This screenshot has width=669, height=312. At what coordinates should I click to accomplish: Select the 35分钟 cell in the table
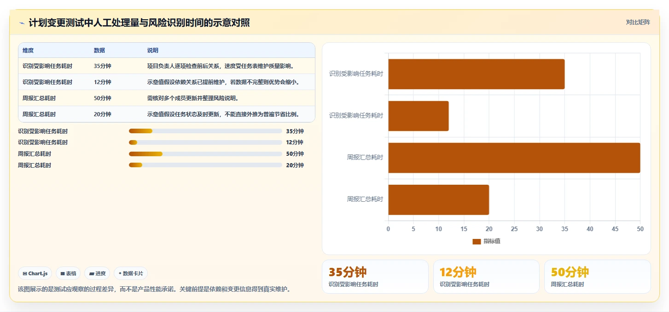(x=102, y=66)
